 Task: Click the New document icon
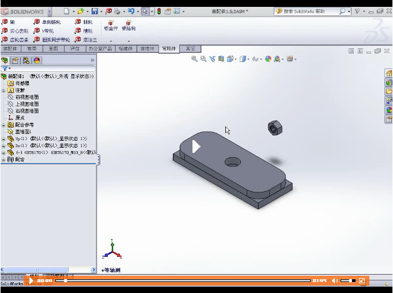click(x=66, y=11)
